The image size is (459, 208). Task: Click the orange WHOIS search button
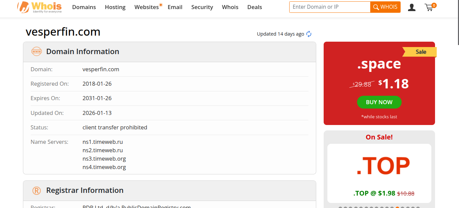(385, 7)
